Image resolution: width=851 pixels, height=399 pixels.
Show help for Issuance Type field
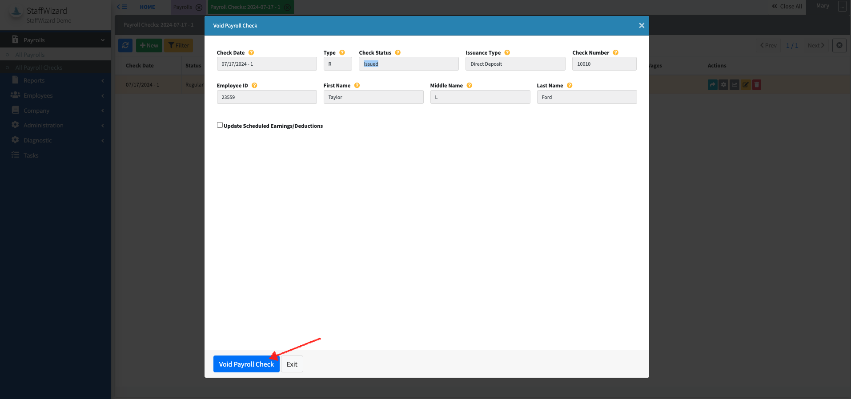pyautogui.click(x=507, y=52)
